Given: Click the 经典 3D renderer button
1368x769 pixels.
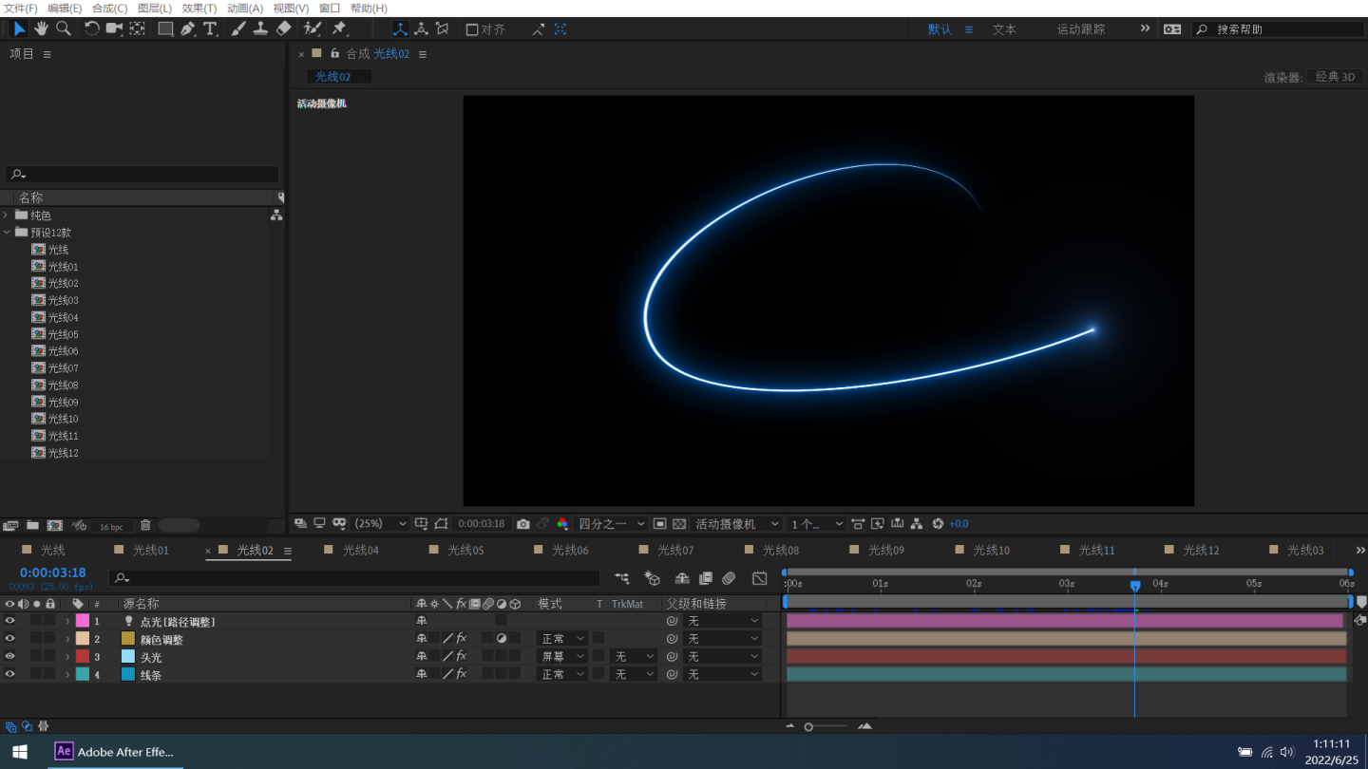Looking at the screenshot, I should (1335, 77).
